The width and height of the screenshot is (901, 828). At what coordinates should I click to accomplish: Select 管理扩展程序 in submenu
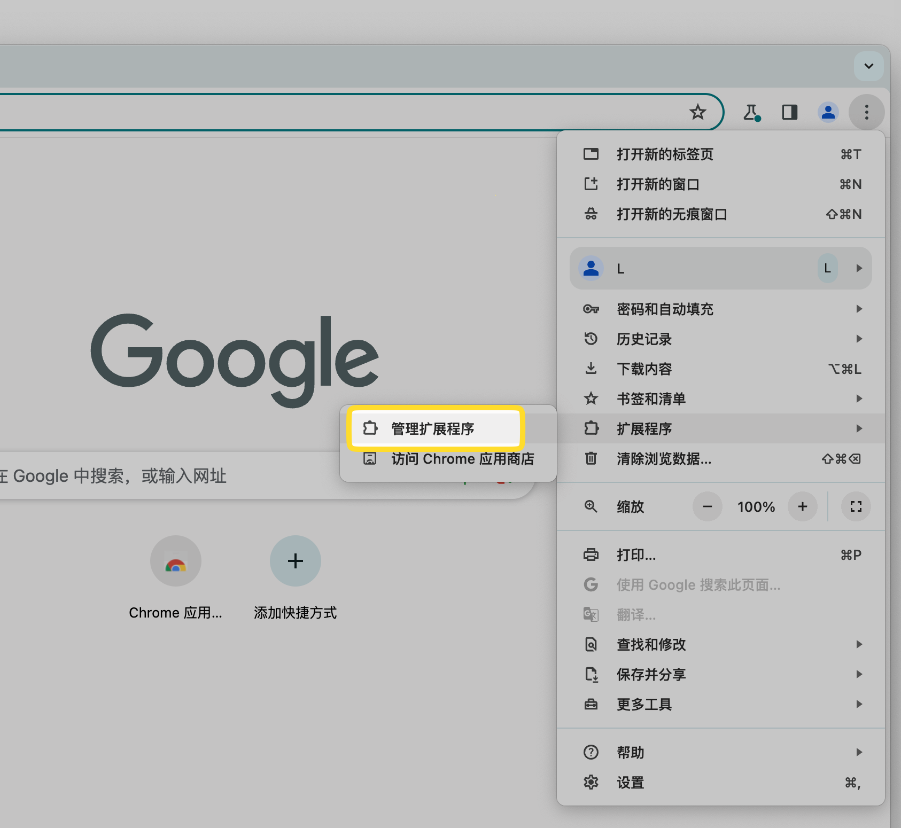click(x=436, y=428)
